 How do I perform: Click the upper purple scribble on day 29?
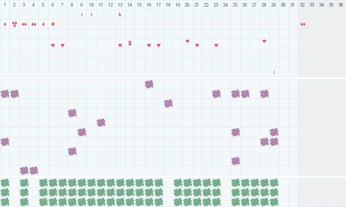pyautogui.click(x=274, y=132)
